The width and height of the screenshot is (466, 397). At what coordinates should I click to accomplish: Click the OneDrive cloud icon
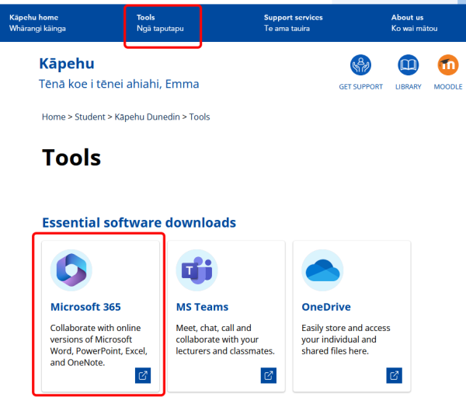322,270
